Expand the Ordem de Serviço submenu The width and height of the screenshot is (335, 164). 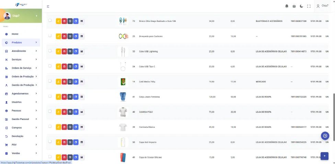pos(21,68)
